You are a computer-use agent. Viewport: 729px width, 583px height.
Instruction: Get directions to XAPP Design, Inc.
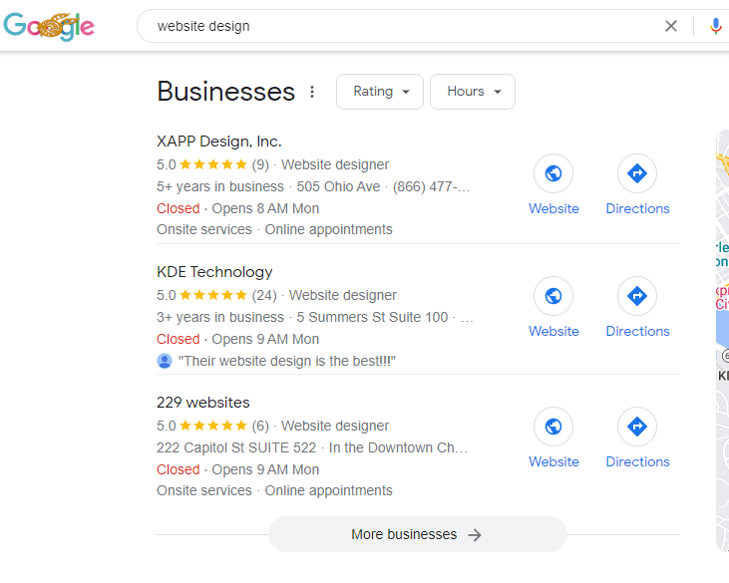637,174
